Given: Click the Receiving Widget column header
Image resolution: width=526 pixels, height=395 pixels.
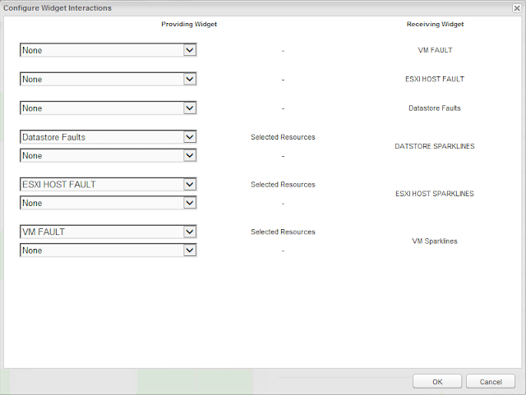Looking at the screenshot, I should click(x=435, y=25).
